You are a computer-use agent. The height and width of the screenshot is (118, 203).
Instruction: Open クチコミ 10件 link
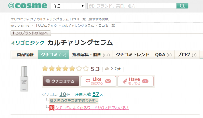coord(56,94)
